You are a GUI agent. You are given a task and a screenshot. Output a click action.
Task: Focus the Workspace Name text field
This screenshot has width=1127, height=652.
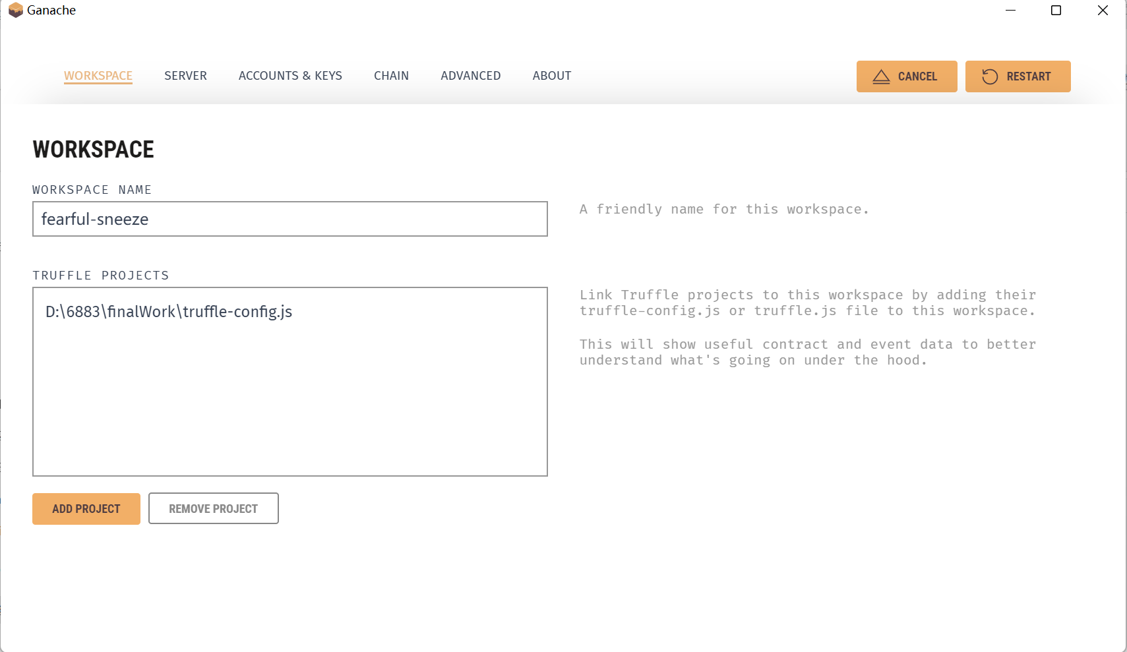point(289,219)
